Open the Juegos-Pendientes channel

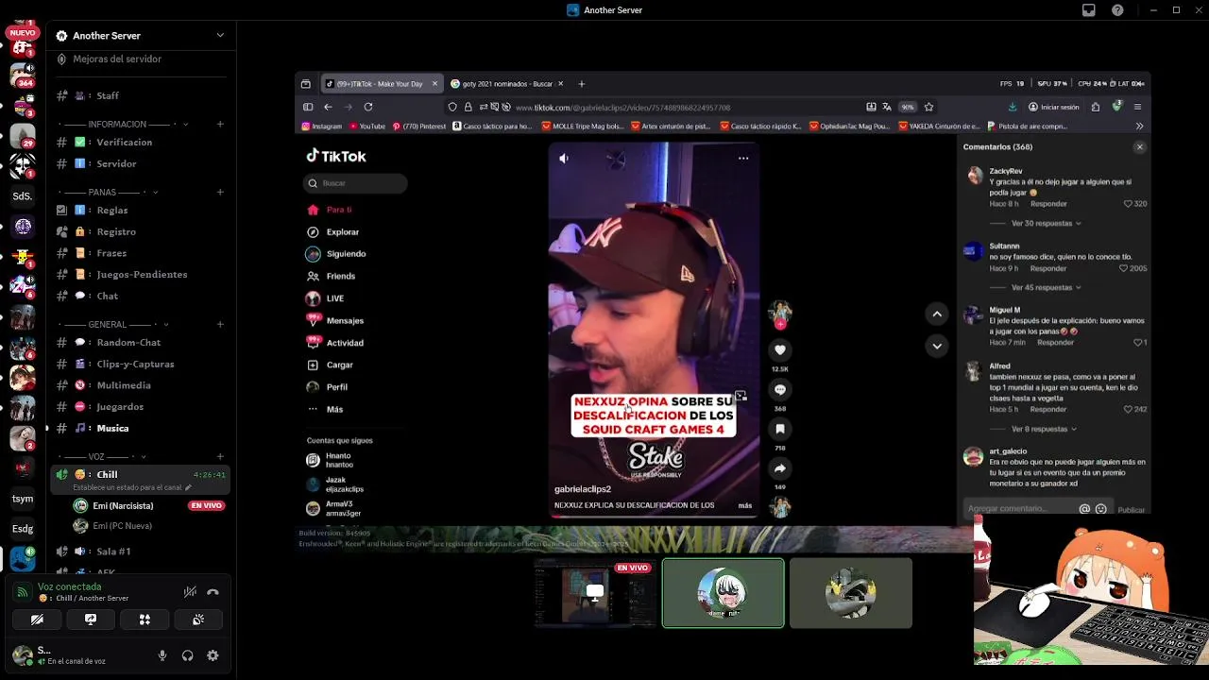[x=142, y=274]
